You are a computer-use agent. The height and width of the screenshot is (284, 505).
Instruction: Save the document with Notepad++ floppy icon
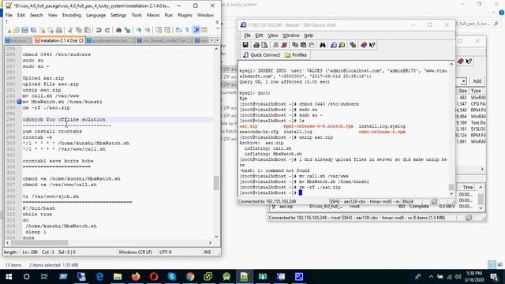point(24,30)
